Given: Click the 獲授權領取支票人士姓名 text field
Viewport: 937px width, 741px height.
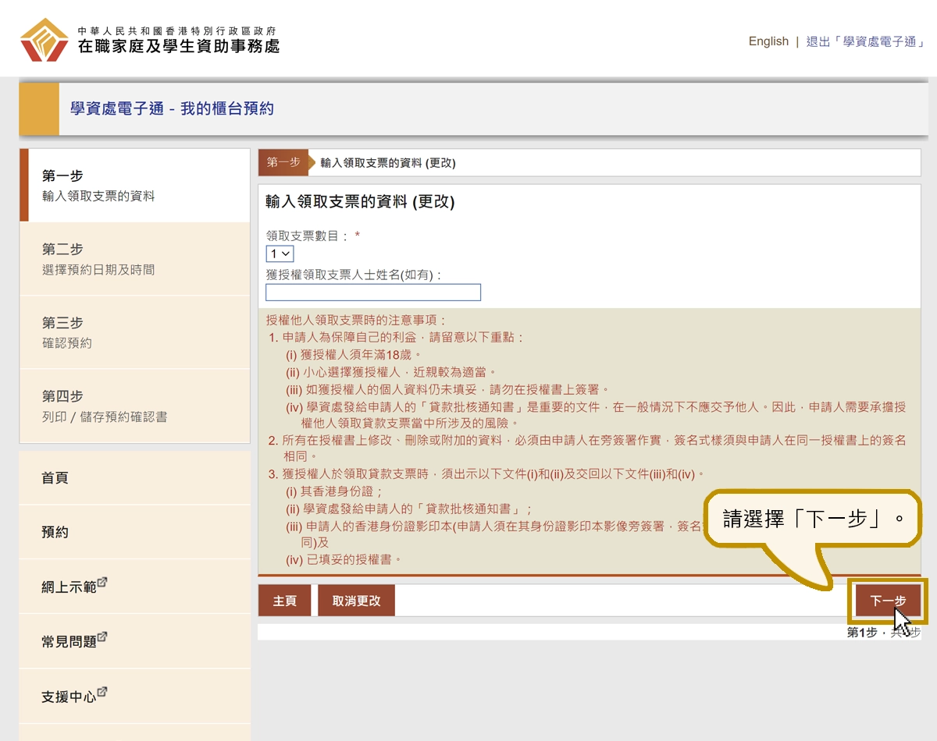Looking at the screenshot, I should [373, 292].
